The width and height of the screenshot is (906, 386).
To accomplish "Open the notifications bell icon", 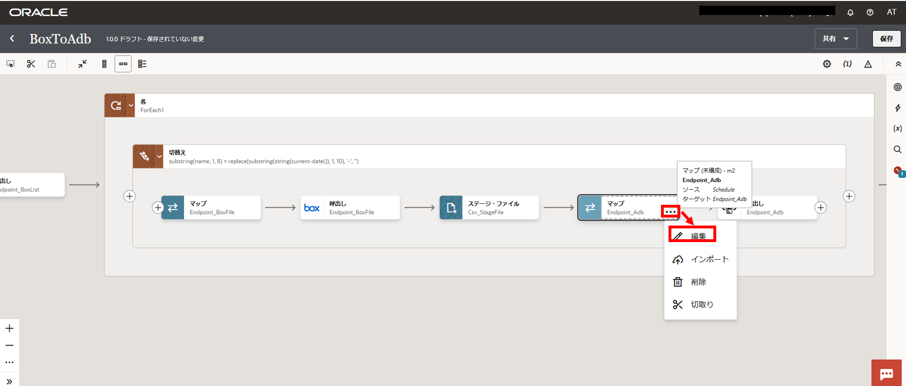I will [x=850, y=12].
